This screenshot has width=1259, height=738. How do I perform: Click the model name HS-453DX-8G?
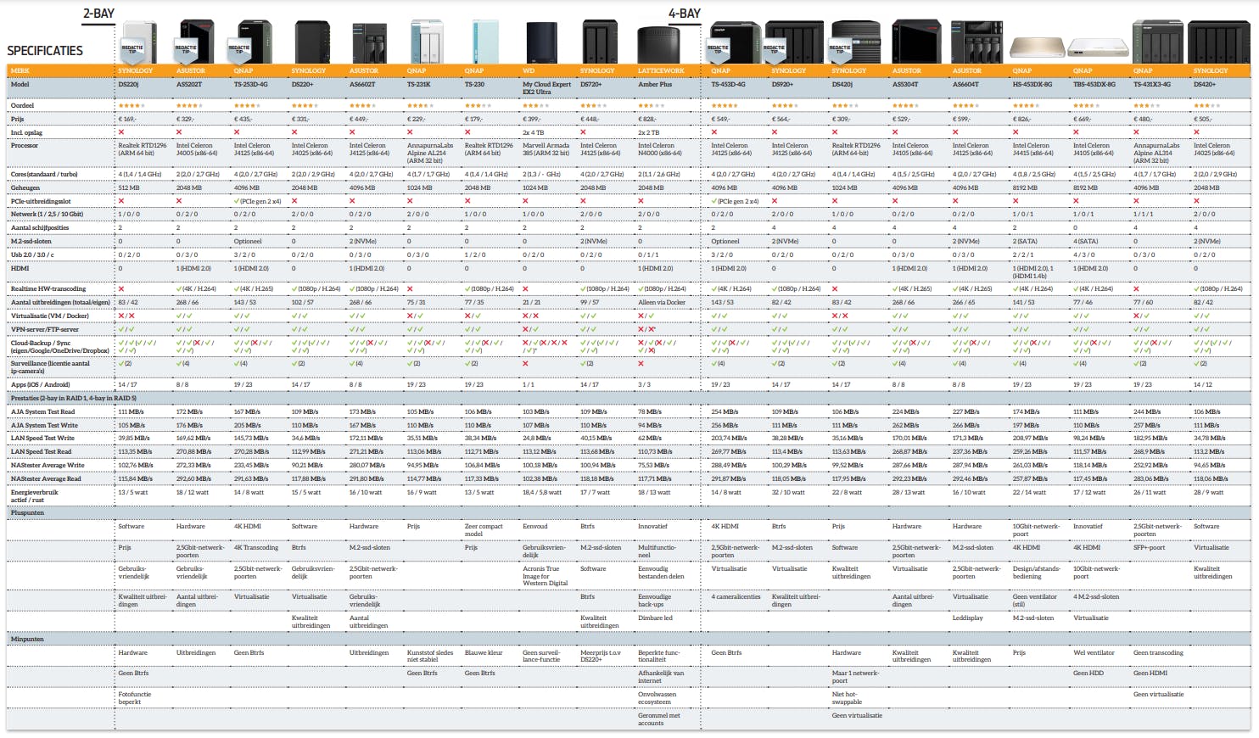pyautogui.click(x=1032, y=85)
